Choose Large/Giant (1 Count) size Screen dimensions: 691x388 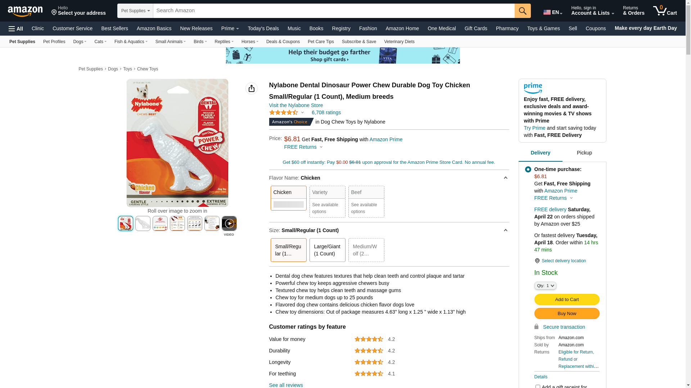(328, 250)
